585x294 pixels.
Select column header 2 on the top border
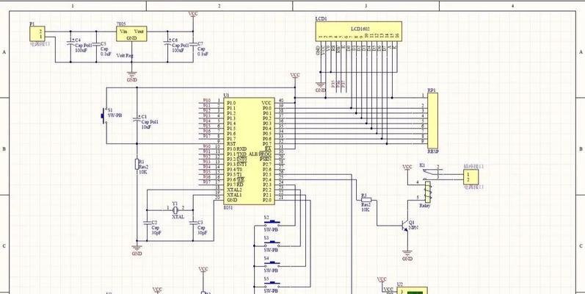click(219, 6)
